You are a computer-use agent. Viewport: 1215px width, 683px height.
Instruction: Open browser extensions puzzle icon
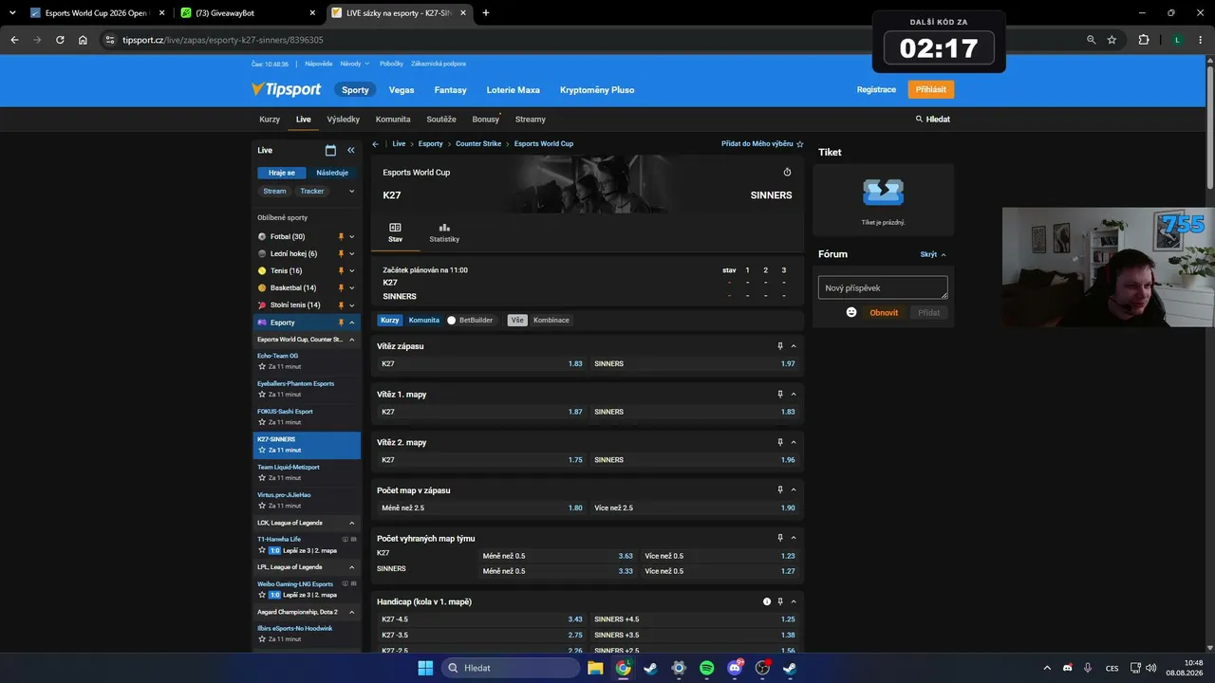point(1144,40)
